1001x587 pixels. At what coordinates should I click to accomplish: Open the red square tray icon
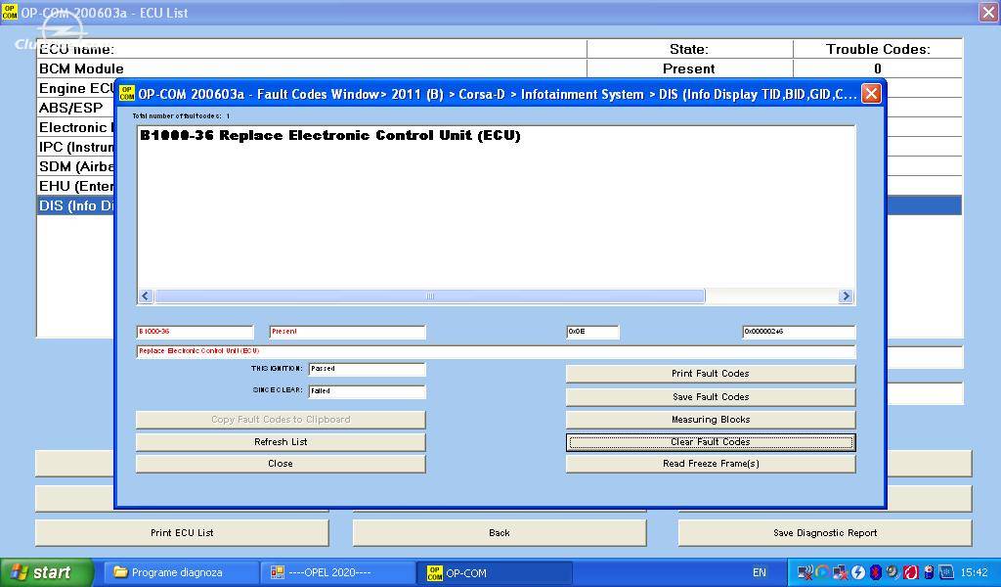910,572
